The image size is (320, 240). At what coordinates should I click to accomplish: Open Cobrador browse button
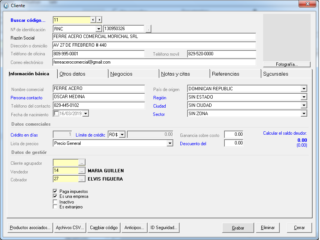point(82,179)
